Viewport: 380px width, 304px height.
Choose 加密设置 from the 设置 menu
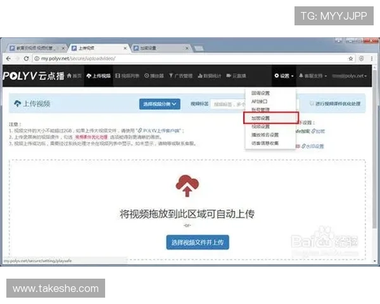click(270, 118)
